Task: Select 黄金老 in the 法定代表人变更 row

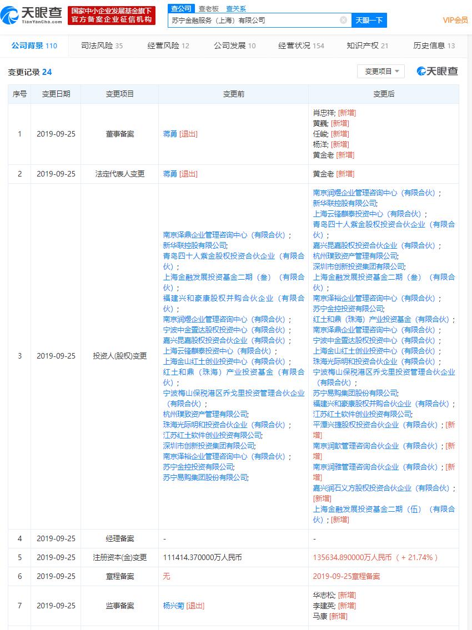Action: (x=323, y=174)
